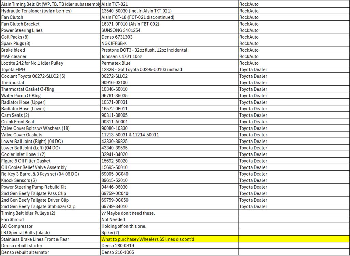Select the '11213-50031 & 11214-50011' cell
350x256 pixels.
coord(170,135)
